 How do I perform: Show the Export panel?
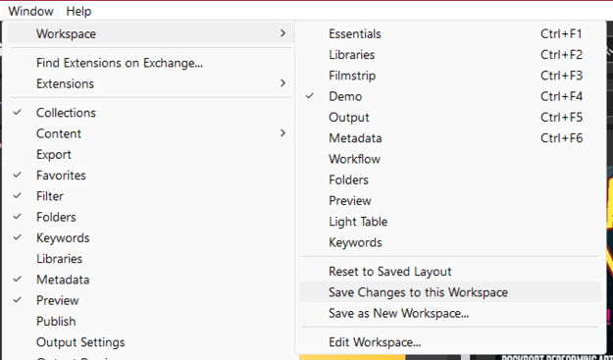click(x=150, y=154)
